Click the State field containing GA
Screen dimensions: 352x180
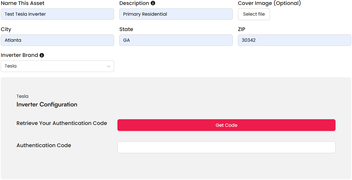176,40
